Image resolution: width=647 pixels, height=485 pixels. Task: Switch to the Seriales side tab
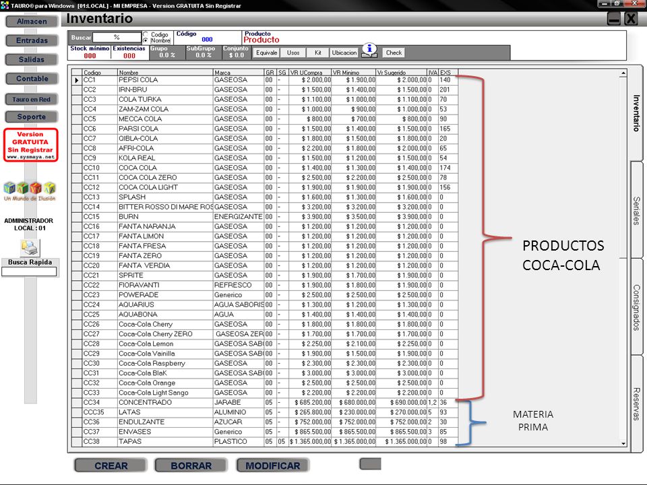[x=636, y=210]
